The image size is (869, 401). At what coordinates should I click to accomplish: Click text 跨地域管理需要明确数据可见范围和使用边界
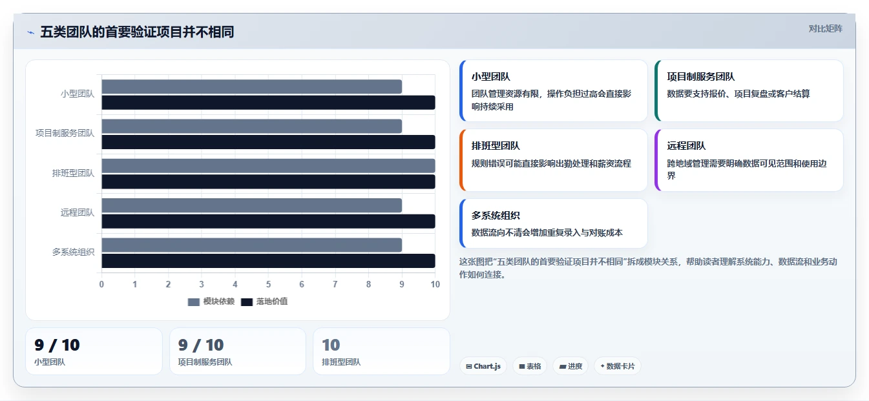click(x=746, y=169)
